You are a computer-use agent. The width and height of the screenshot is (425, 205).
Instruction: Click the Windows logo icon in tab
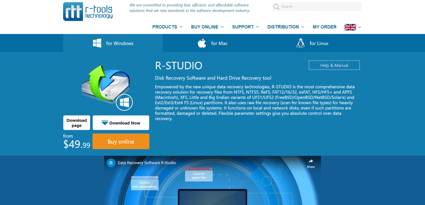(x=97, y=43)
